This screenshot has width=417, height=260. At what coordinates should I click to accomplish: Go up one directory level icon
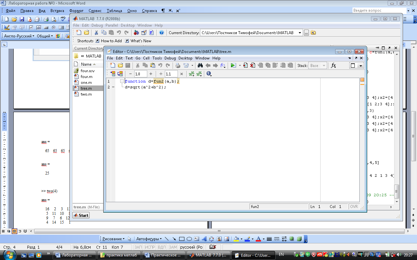click(313, 32)
